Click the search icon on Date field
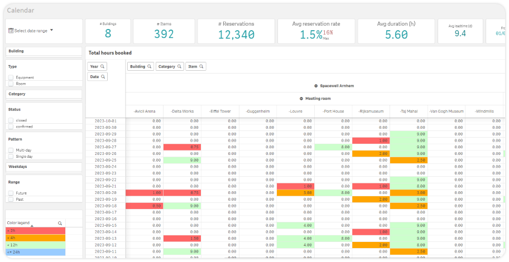The height and width of the screenshot is (262, 509). click(103, 76)
